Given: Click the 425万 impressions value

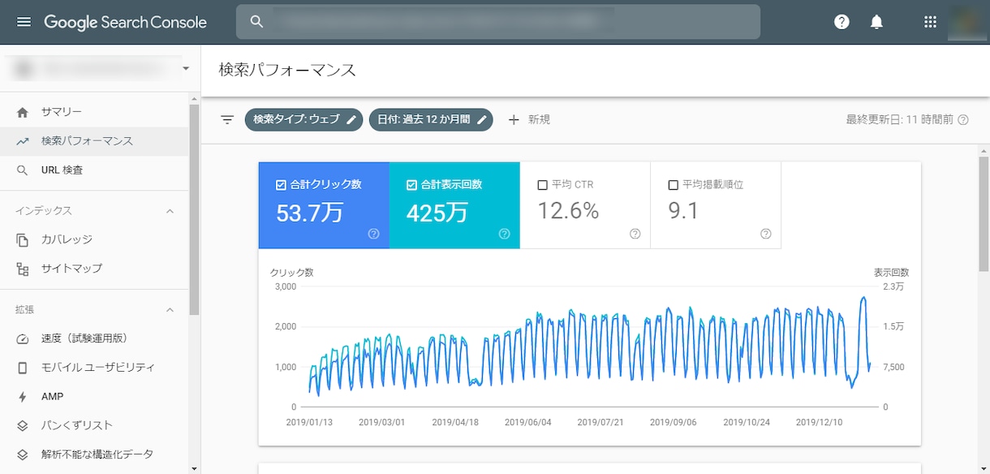Looking at the screenshot, I should 437,213.
